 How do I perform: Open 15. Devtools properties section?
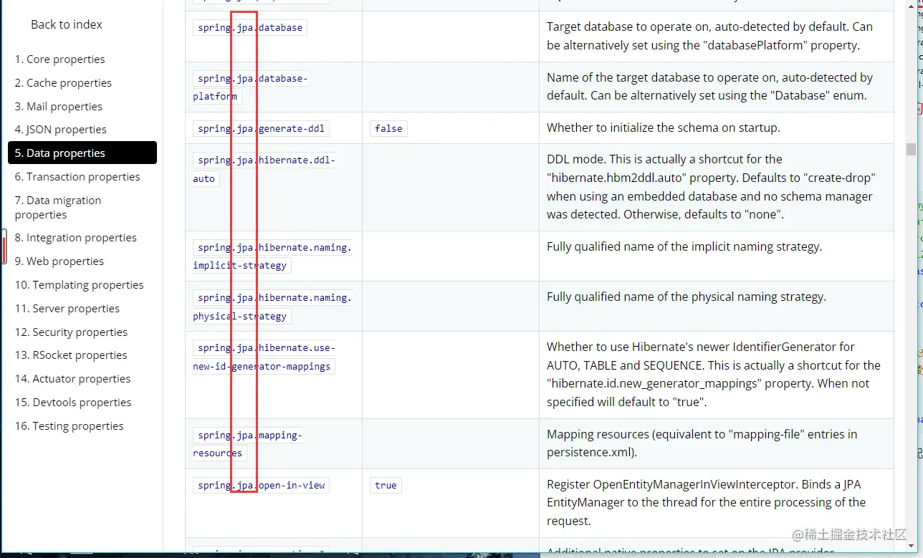pos(73,403)
